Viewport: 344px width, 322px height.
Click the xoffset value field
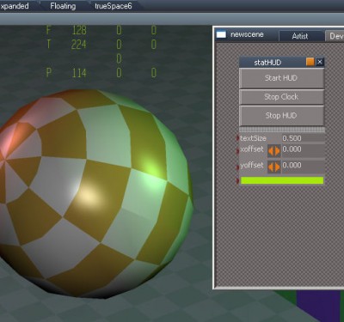[304, 150]
